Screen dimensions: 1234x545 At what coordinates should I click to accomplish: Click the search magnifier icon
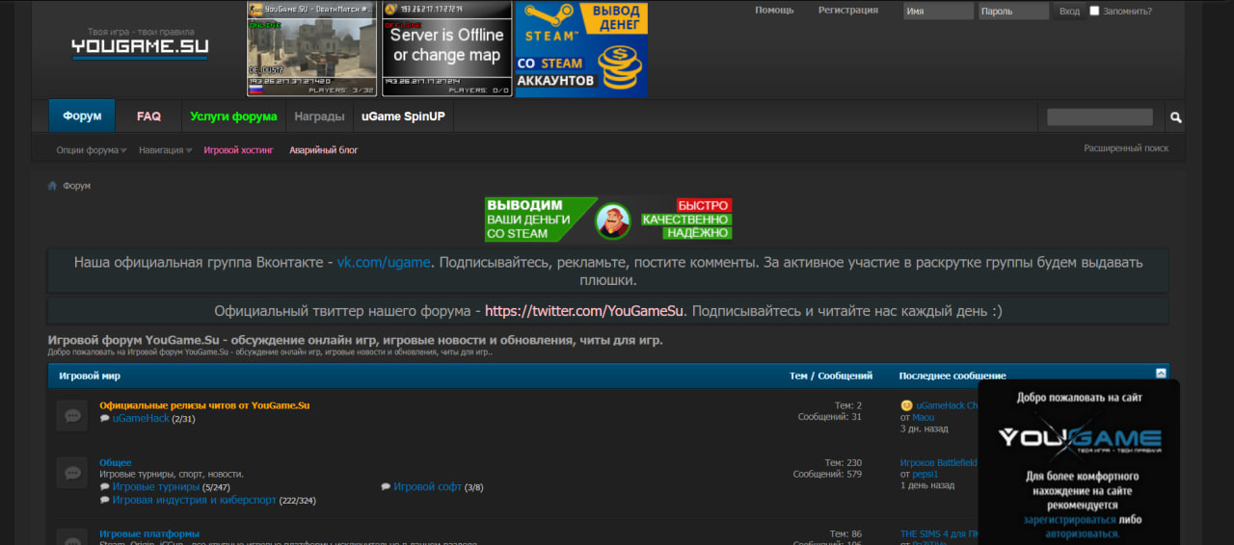(x=1176, y=117)
